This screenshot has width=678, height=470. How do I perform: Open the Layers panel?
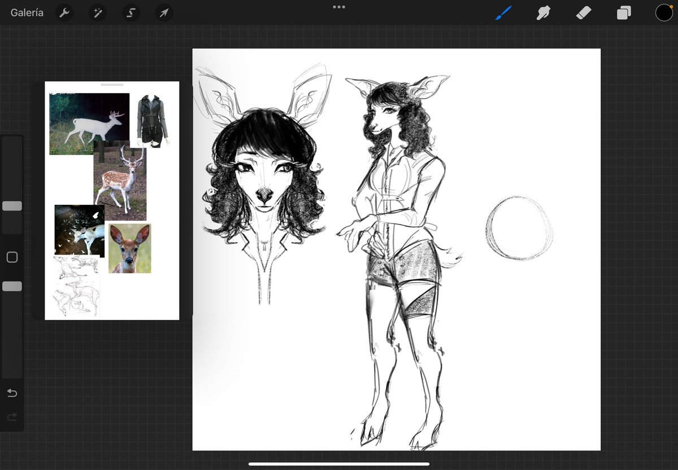click(623, 12)
